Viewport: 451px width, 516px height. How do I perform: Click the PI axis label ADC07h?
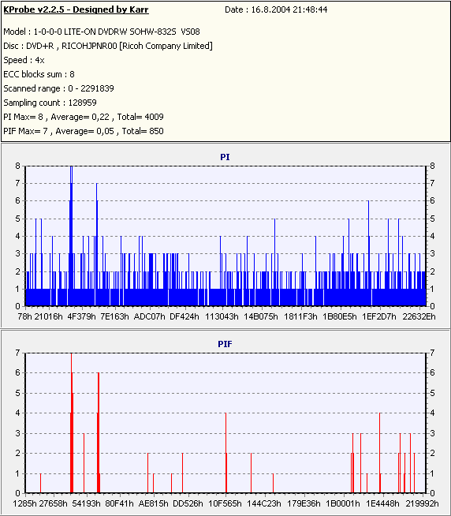(150, 316)
